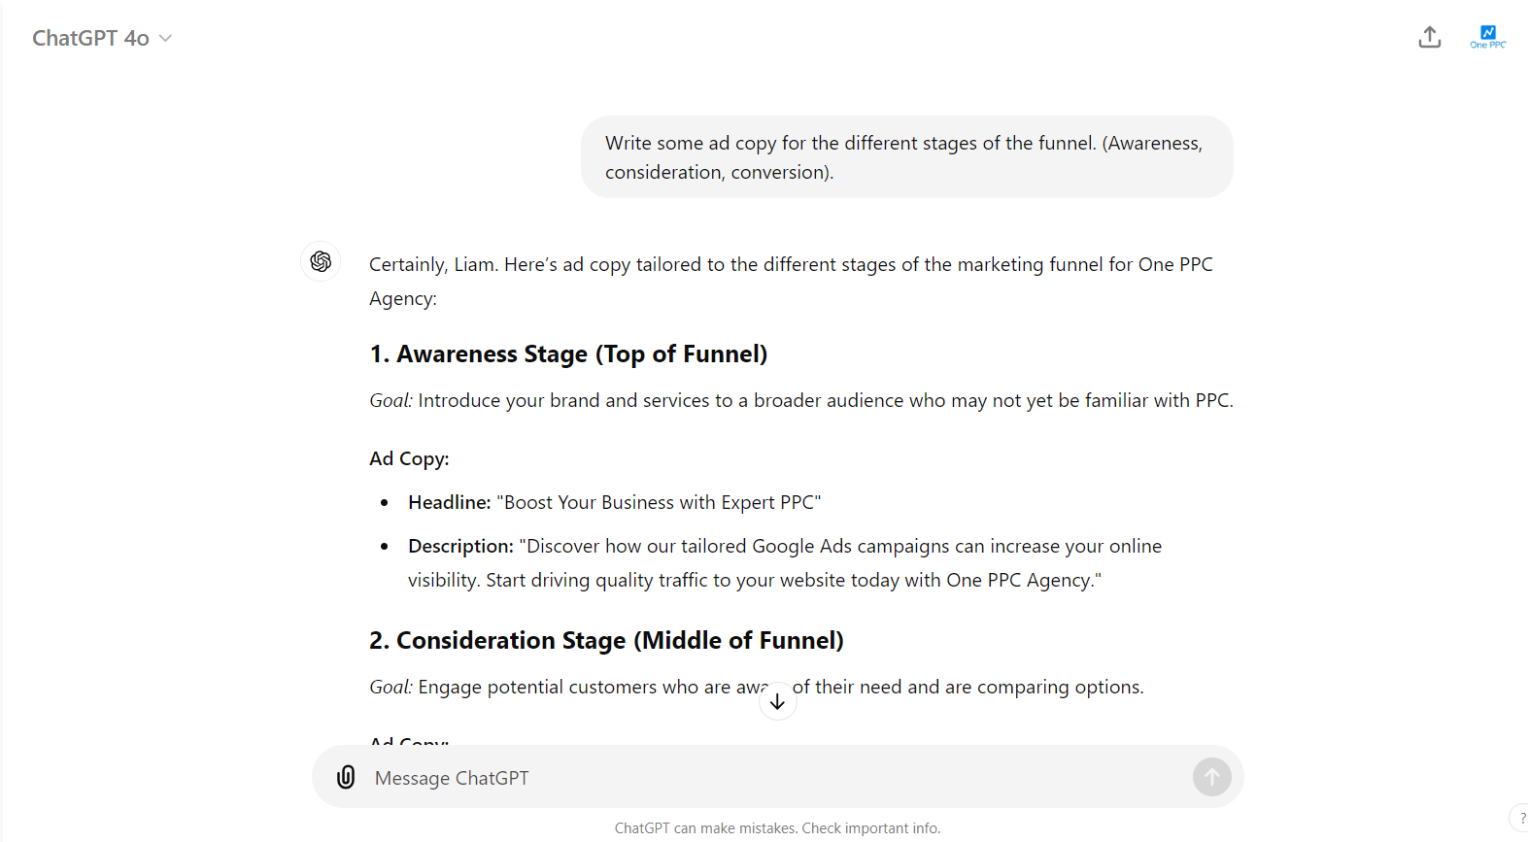Click the "1. Awareness Stage (Top of Funnel)" heading
The width and height of the screenshot is (1528, 842).
(568, 354)
